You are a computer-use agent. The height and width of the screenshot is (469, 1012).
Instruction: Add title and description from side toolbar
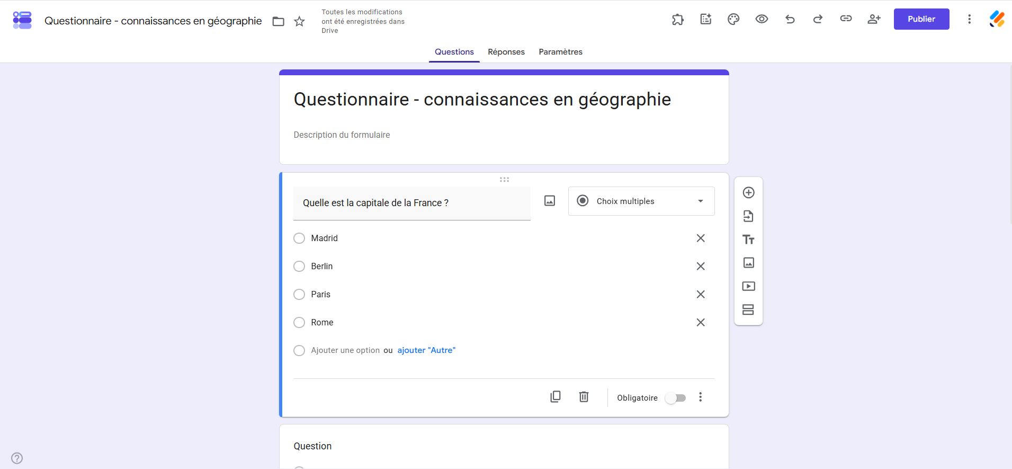748,240
